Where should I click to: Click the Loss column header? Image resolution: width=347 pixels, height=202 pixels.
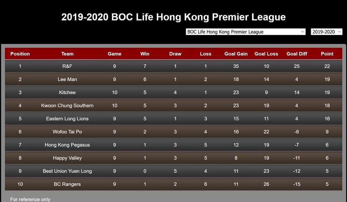pos(205,54)
